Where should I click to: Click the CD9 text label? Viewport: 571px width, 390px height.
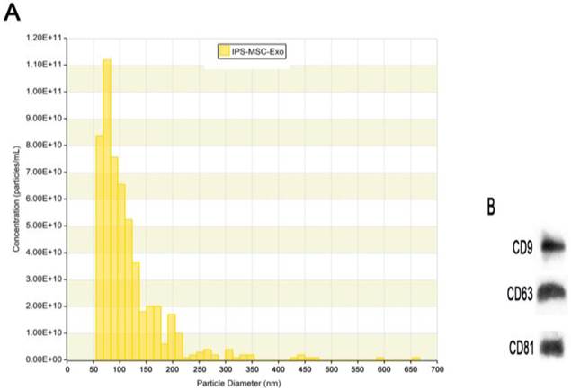pyautogui.click(x=520, y=246)
